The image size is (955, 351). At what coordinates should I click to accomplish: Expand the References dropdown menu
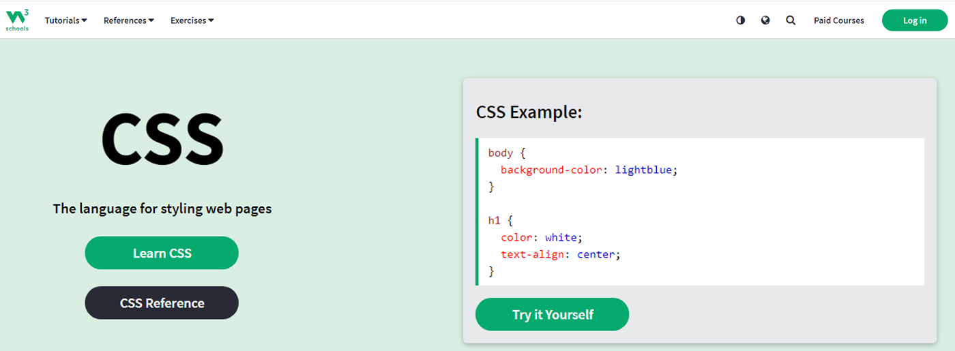pos(128,20)
